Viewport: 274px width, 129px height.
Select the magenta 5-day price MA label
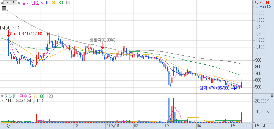pos(42,3)
